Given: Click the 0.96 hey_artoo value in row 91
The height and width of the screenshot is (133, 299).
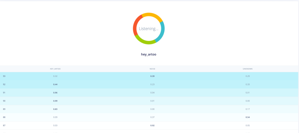Looking at the screenshot, I should click(x=55, y=93).
